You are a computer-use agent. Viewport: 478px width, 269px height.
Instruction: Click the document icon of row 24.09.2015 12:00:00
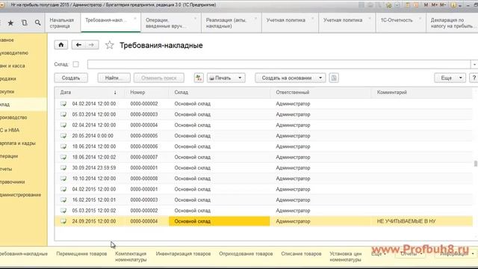click(63, 221)
